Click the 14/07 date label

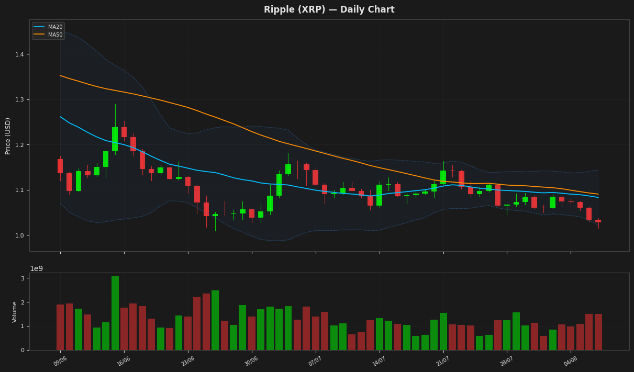[x=380, y=361]
